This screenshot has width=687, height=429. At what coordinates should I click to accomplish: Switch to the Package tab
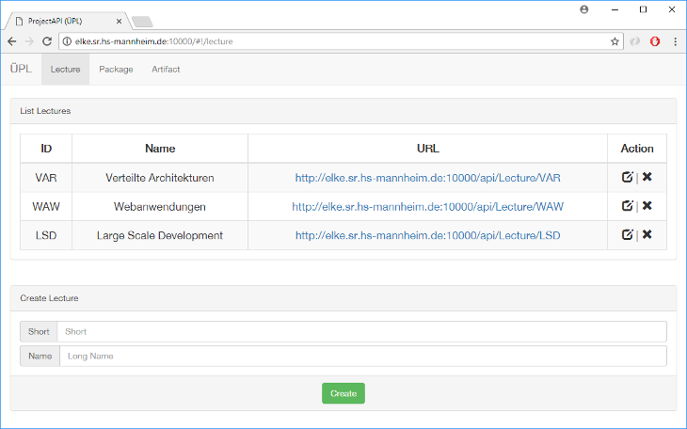pyautogui.click(x=116, y=70)
